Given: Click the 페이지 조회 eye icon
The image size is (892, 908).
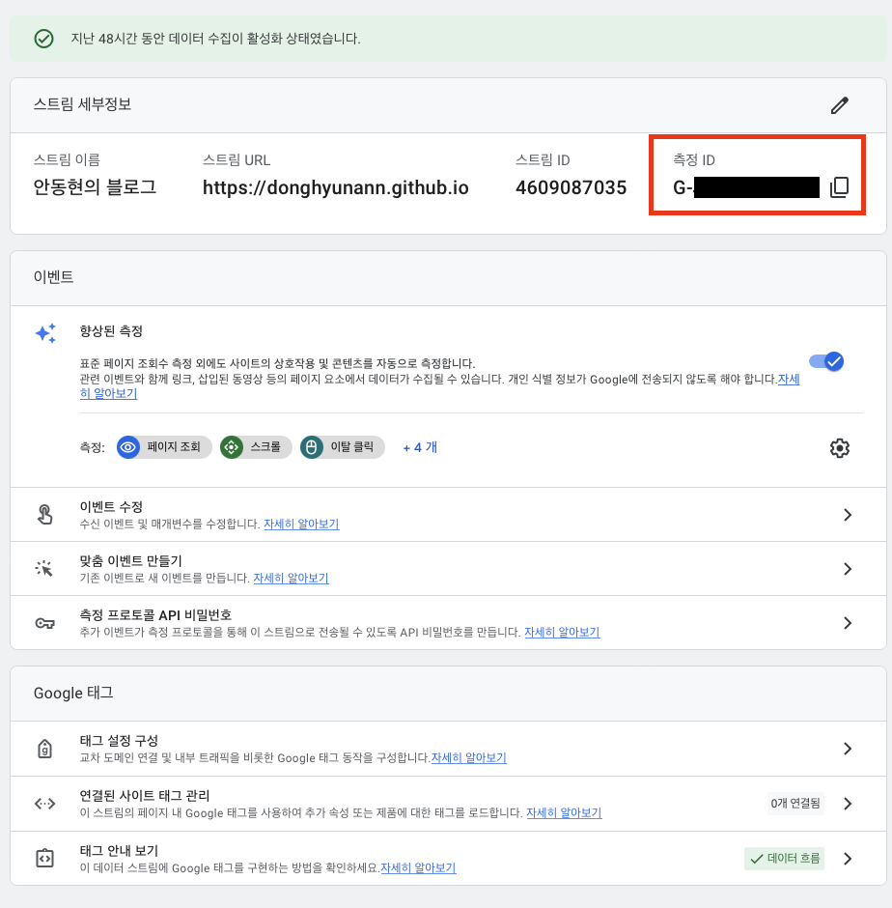Looking at the screenshot, I should pos(128,447).
